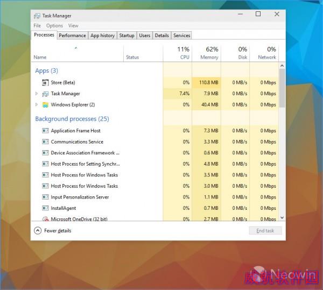
Task: Click the Apps (3) group heading
Action: [x=46, y=71]
